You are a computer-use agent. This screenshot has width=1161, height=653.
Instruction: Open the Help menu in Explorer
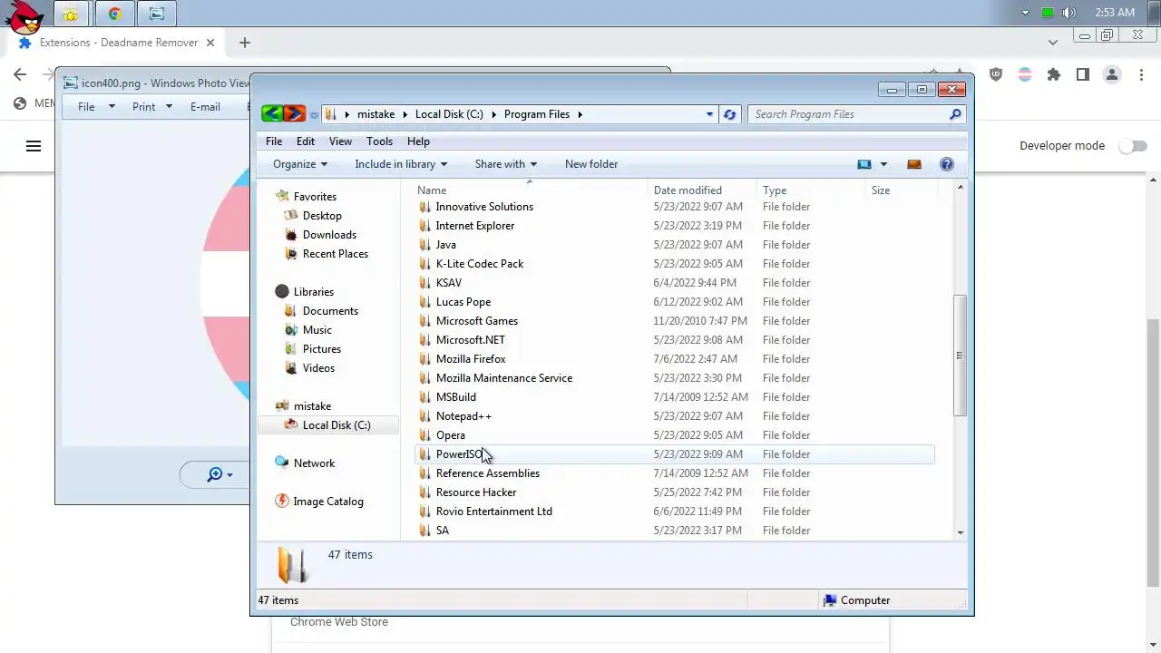(x=418, y=141)
